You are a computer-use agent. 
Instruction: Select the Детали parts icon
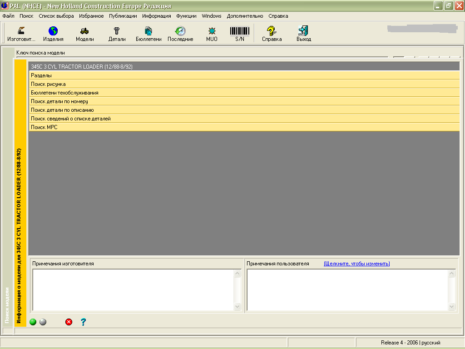click(117, 34)
